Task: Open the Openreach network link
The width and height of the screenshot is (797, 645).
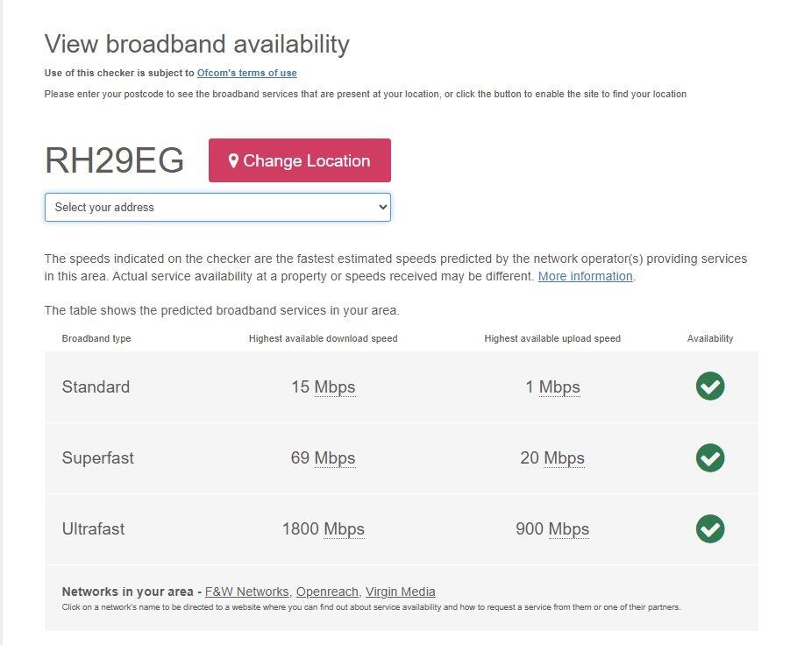Action: 325,592
